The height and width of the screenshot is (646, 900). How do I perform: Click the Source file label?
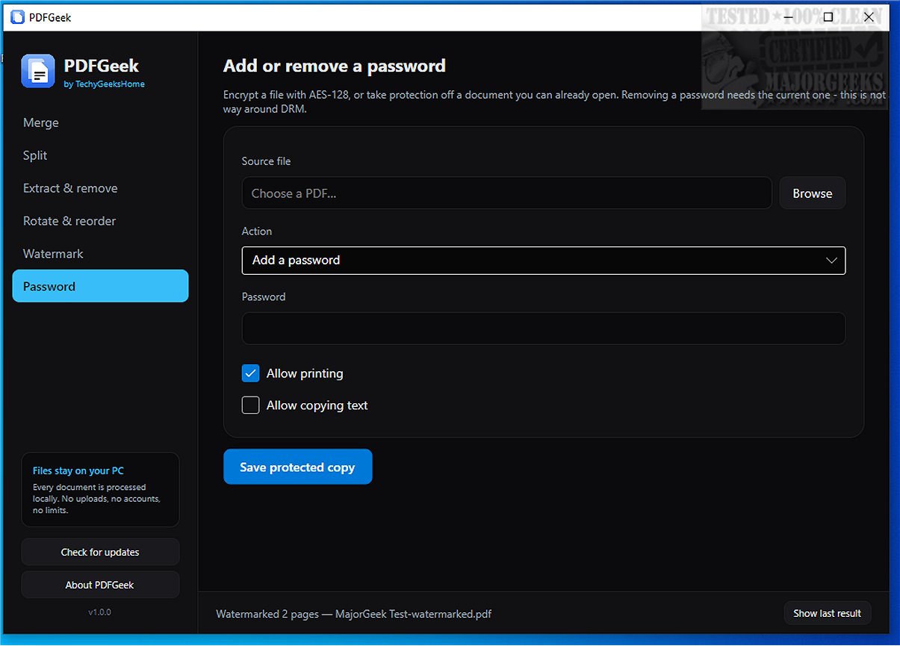[267, 161]
